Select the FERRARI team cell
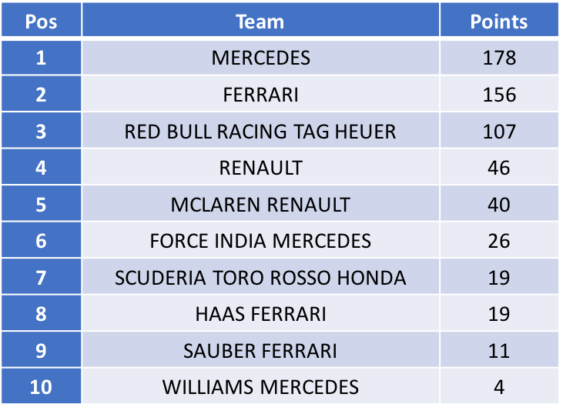Viewport: 563px width, 414px height. [x=260, y=95]
